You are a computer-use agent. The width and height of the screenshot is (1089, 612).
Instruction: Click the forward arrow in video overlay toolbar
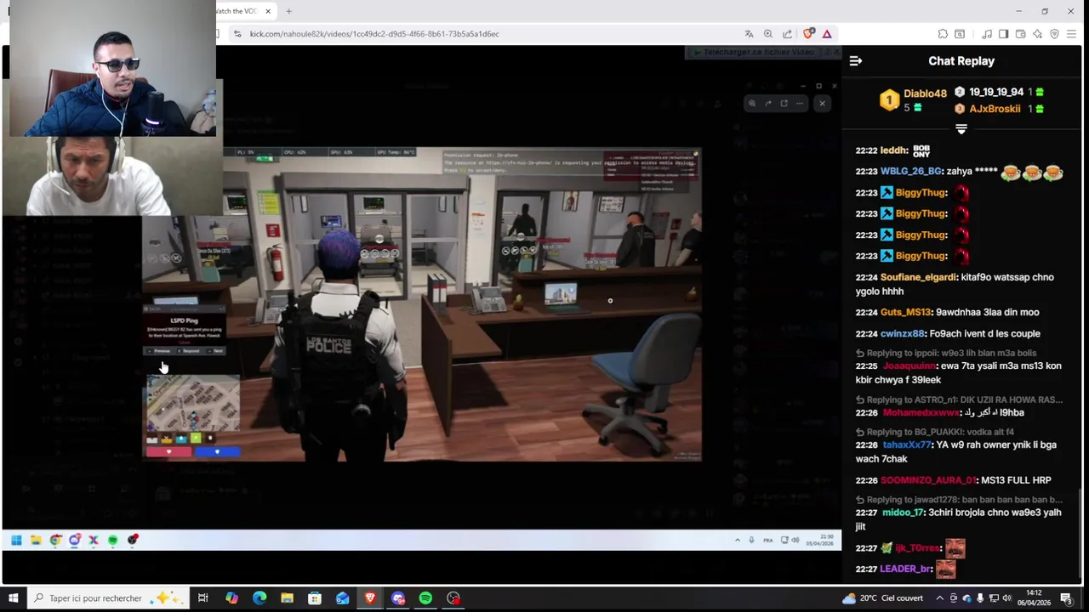[x=768, y=104]
